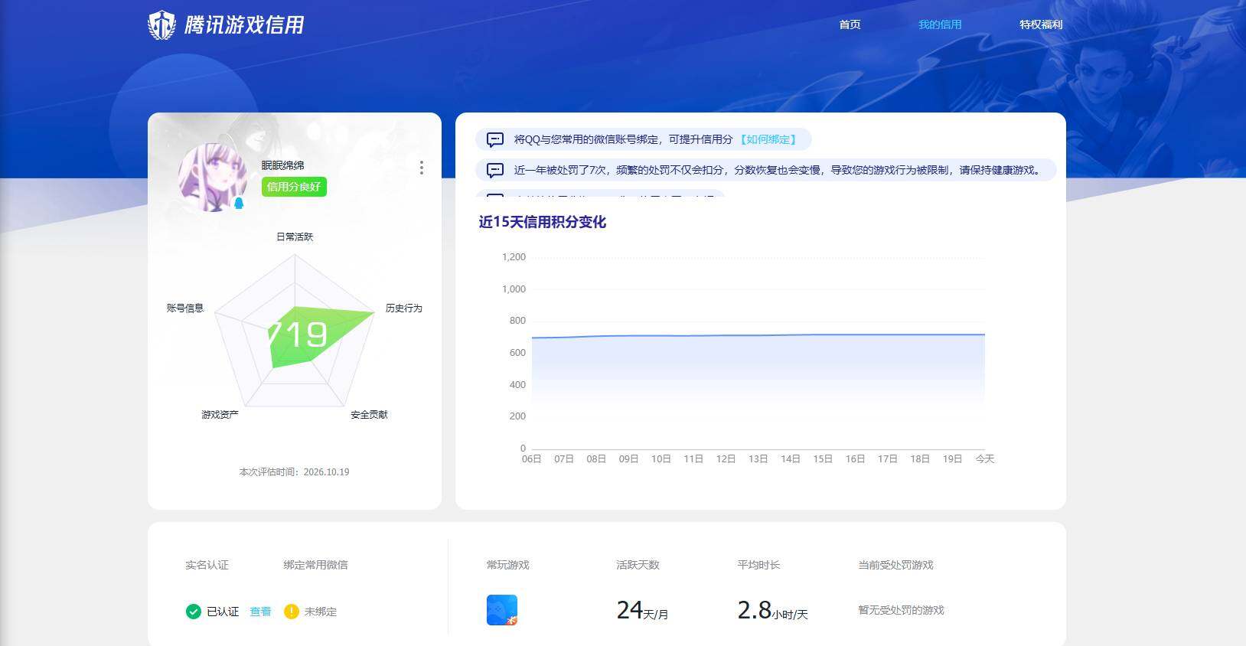The image size is (1246, 646).
Task: Click the 719 credit score number
Action: (x=297, y=334)
